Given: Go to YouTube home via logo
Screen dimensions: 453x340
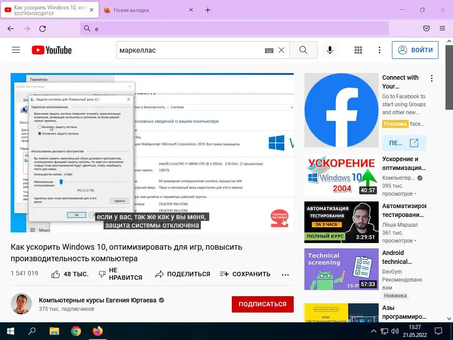Looking at the screenshot, I should (52, 50).
